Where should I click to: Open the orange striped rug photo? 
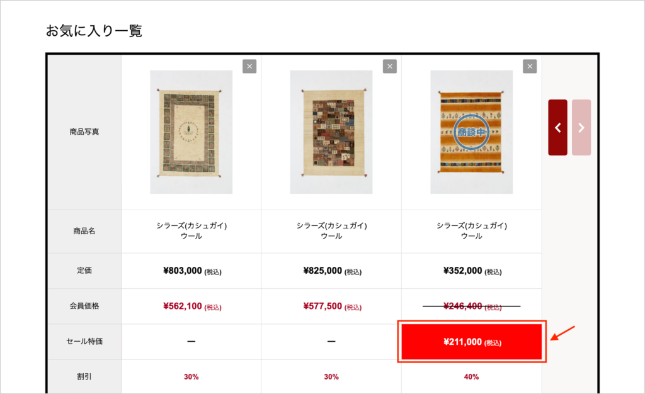pos(471,132)
